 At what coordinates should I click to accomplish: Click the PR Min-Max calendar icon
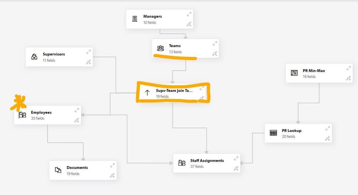(294, 73)
